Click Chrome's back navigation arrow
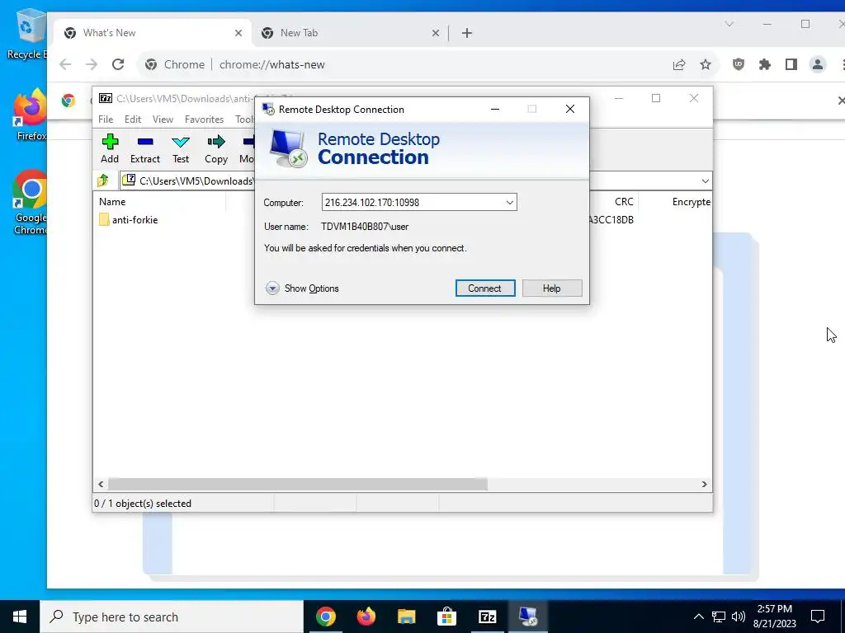Screen dimensions: 845x633 coord(65,64)
